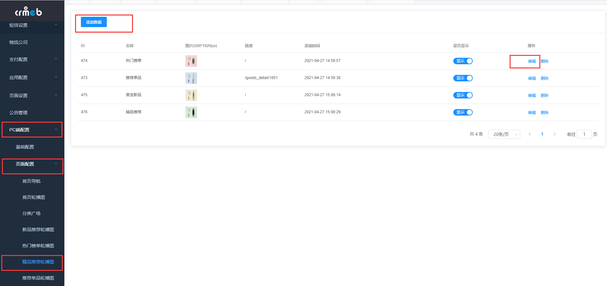
Task: Go to previous page arrow
Action: click(x=530, y=134)
